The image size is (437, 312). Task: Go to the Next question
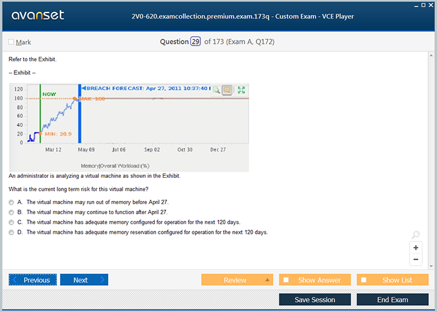84,280
